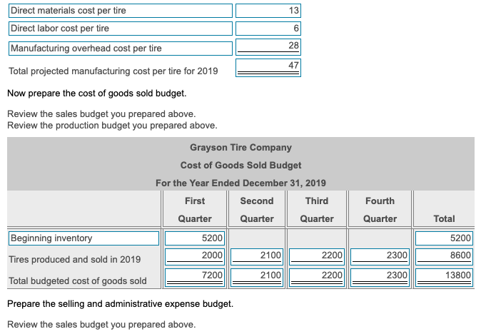
Task: Click Third Quarter tires produced field 2200
Action: 317,257
